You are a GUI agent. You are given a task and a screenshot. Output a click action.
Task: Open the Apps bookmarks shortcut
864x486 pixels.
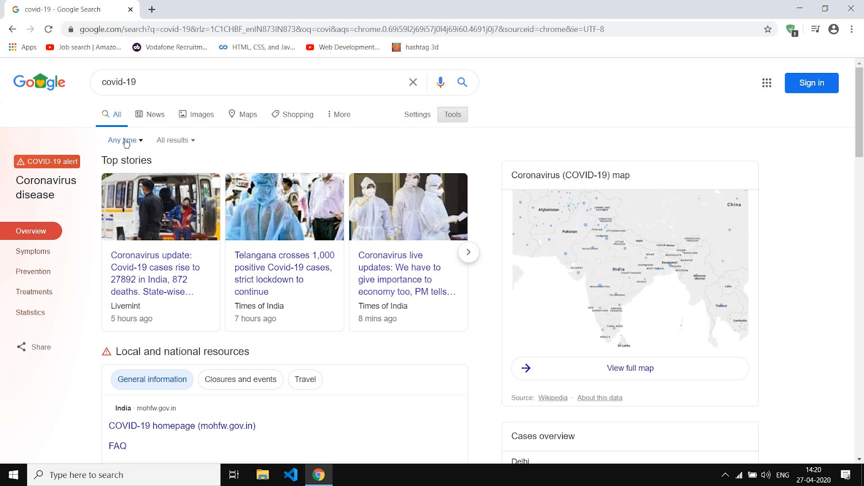[x=23, y=47]
